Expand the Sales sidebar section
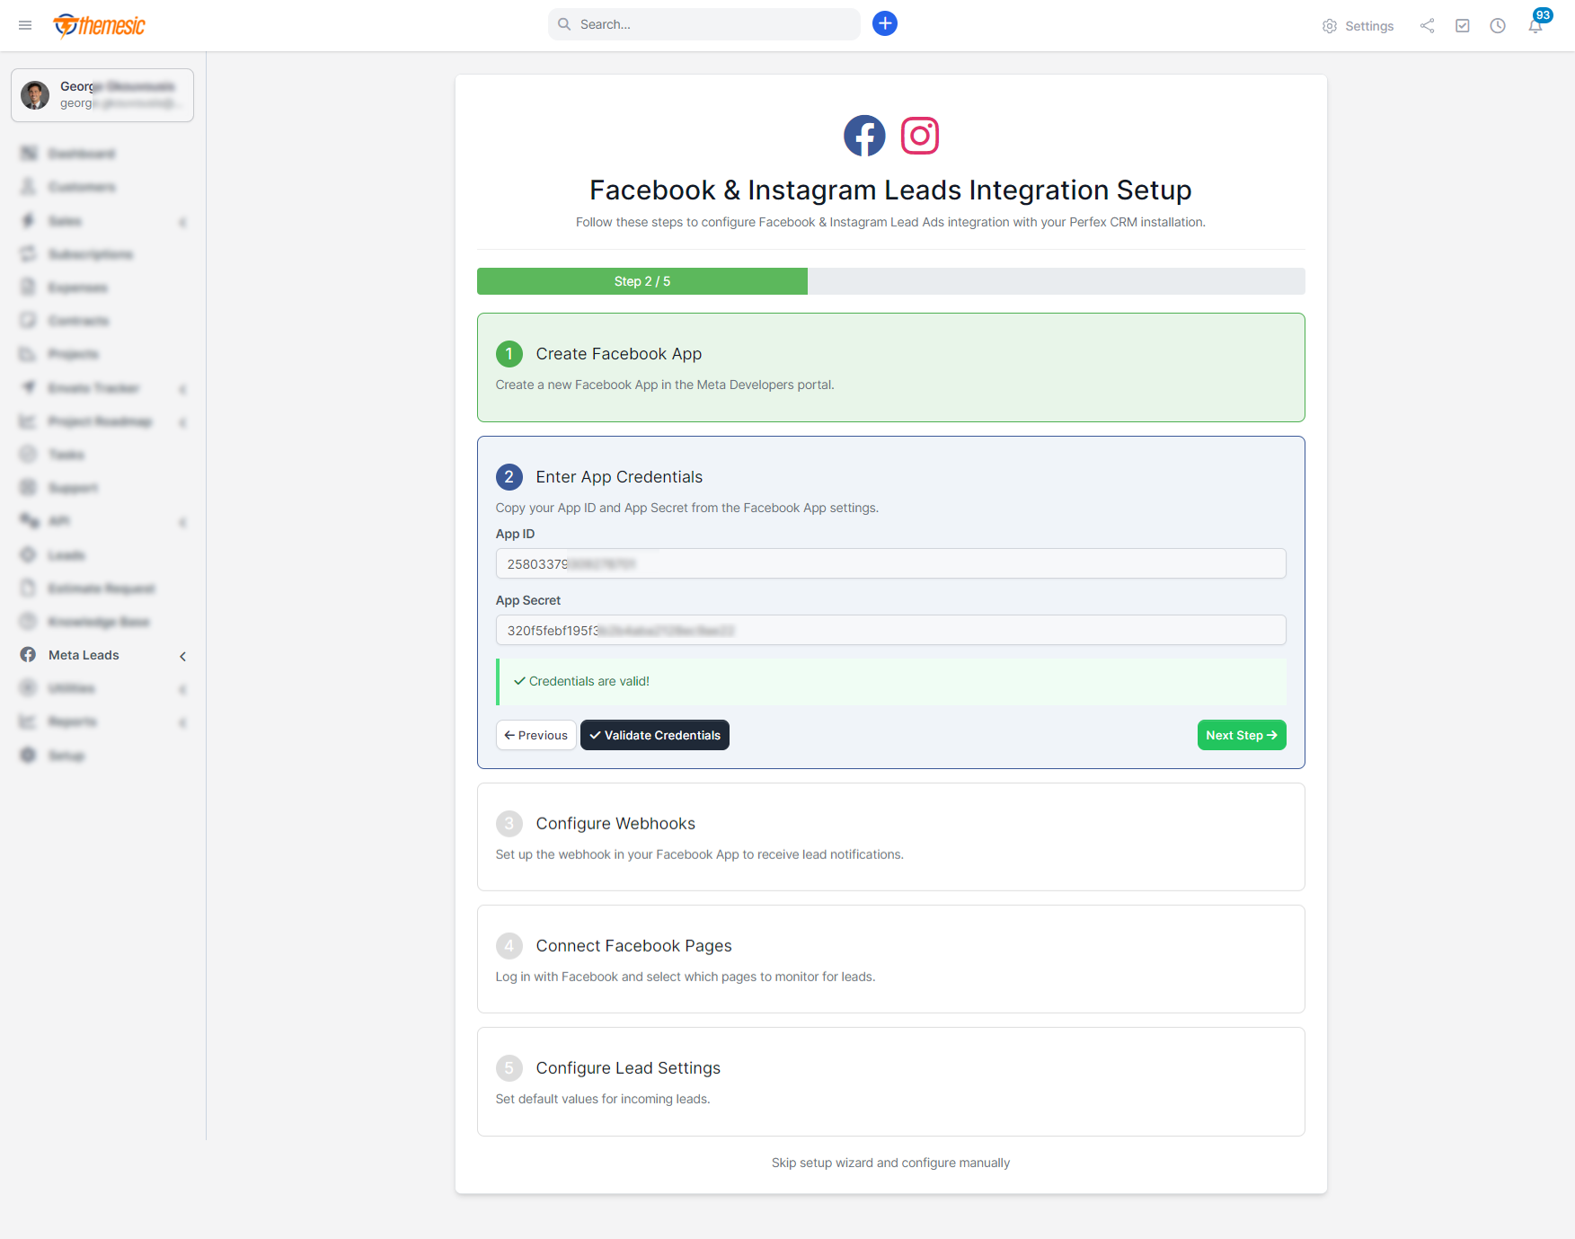The image size is (1575, 1239). click(x=182, y=221)
